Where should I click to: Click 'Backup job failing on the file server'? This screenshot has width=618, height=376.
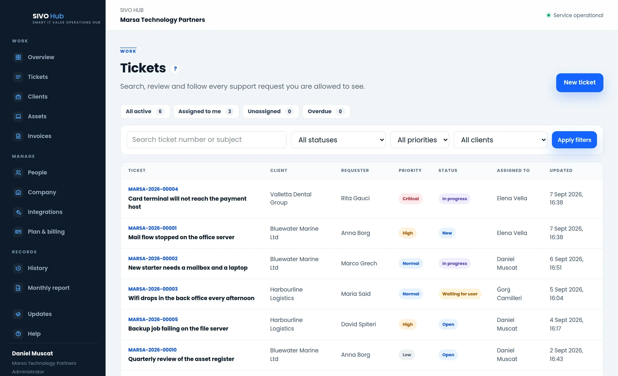point(178,328)
